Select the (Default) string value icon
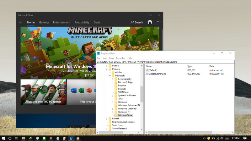Image resolution: width=251 pixels, height=141 pixels. tap(147, 70)
